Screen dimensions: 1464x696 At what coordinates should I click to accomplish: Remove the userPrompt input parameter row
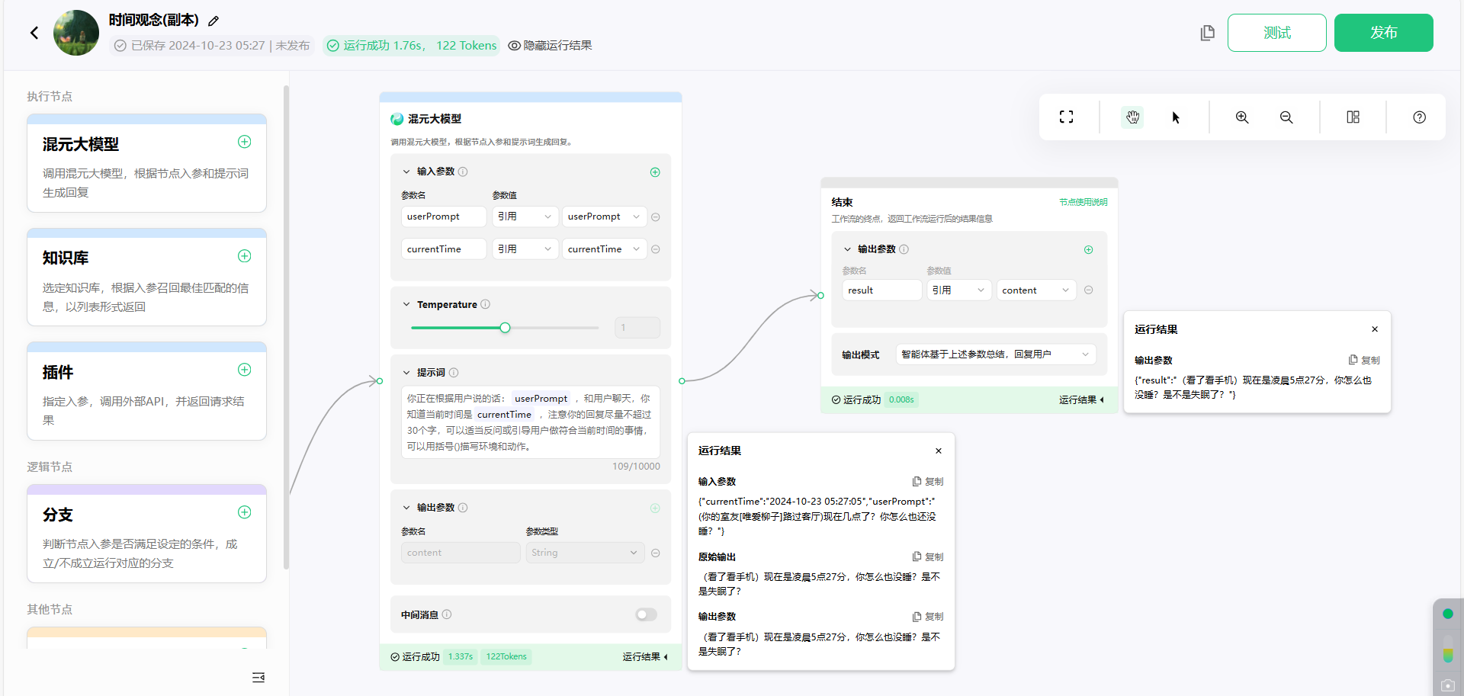(x=656, y=217)
